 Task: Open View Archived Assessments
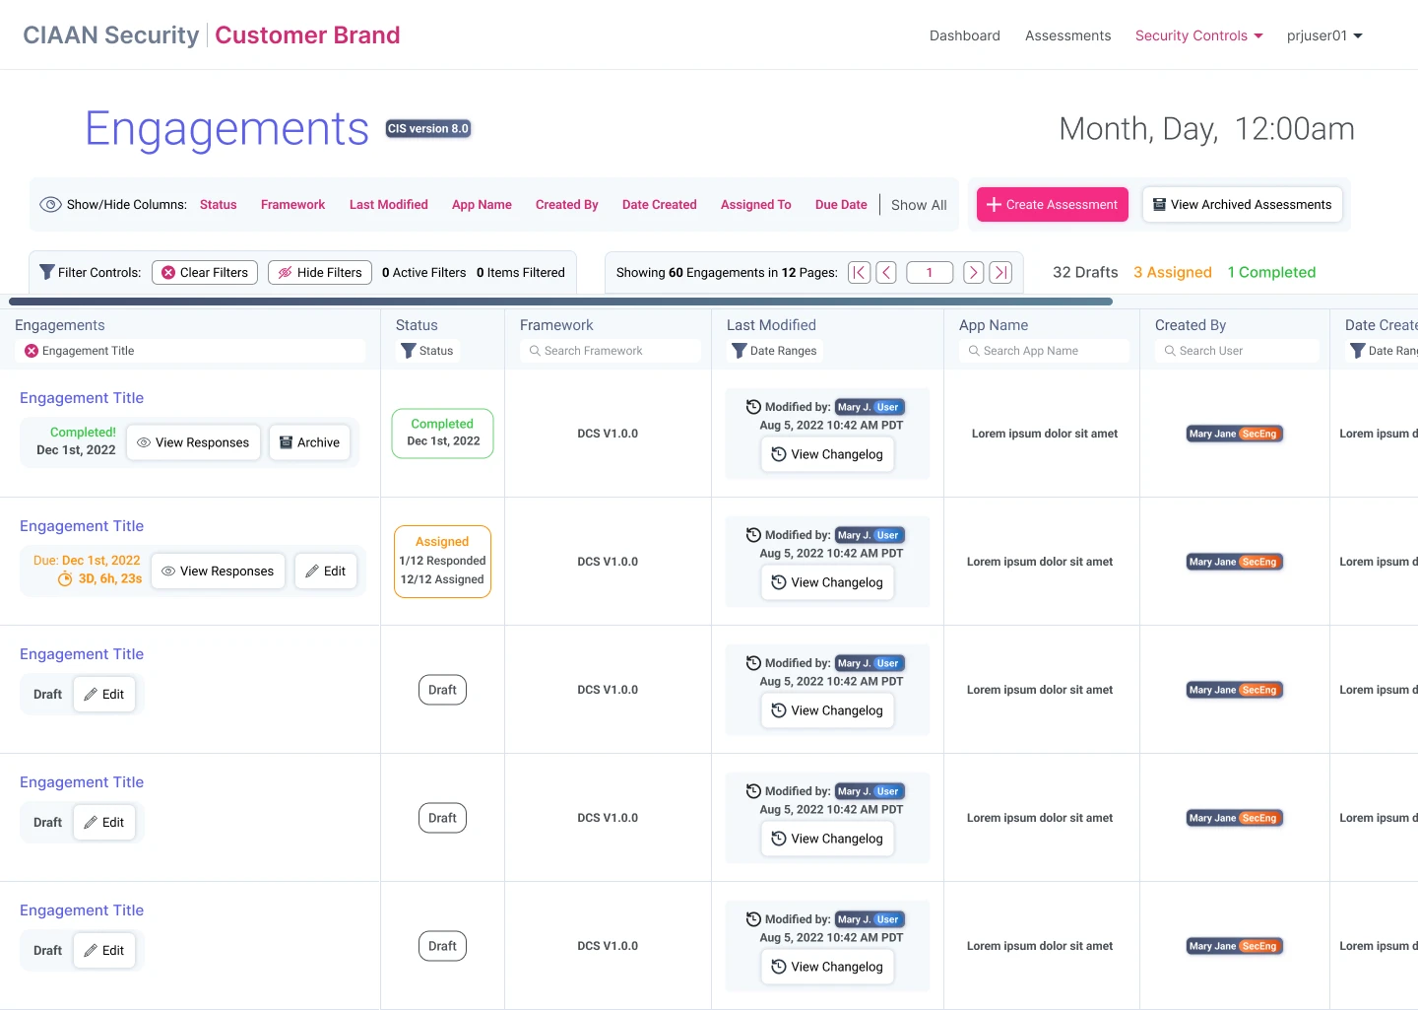pos(1242,205)
